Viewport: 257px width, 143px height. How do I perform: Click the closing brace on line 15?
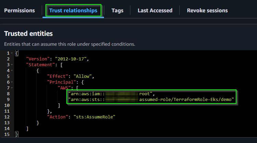tap(16, 134)
